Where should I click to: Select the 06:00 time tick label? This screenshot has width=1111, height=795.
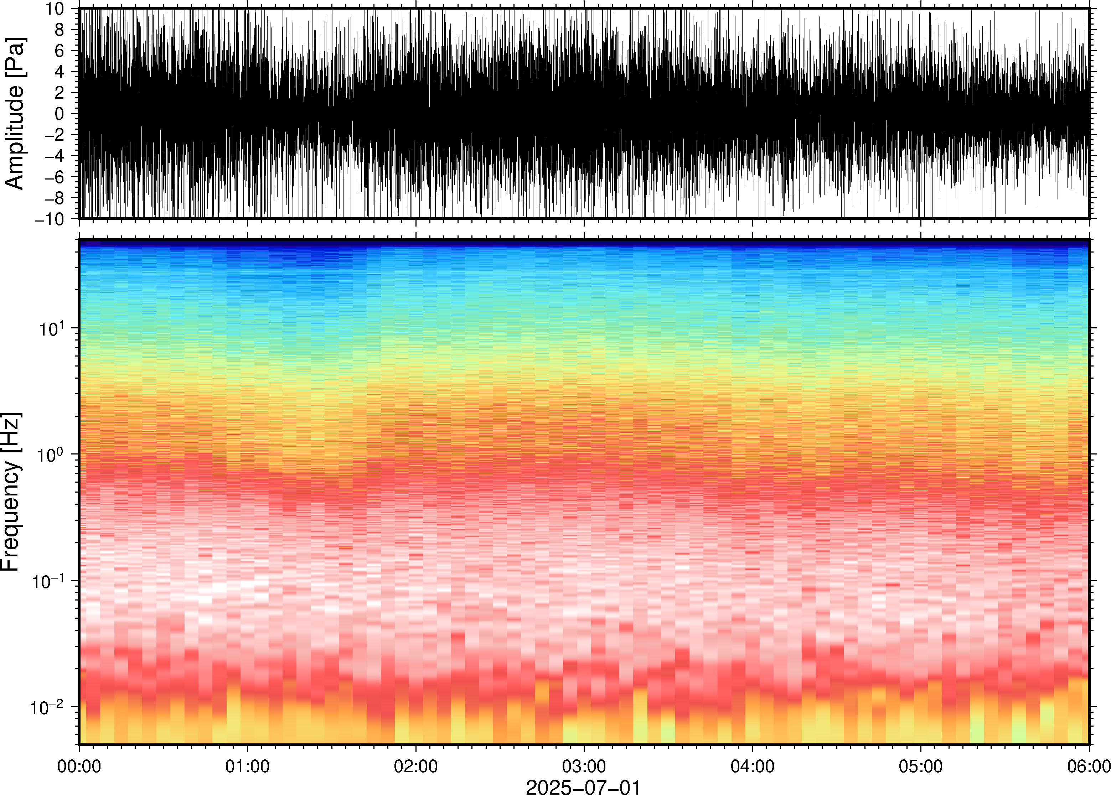[x=1089, y=766]
